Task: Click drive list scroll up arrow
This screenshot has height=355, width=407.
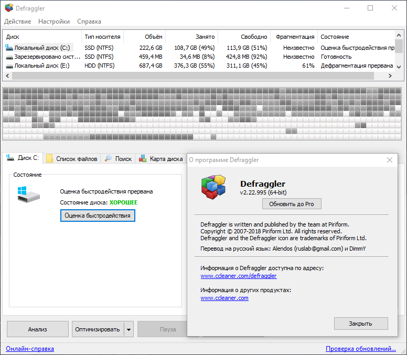Action: (x=399, y=35)
